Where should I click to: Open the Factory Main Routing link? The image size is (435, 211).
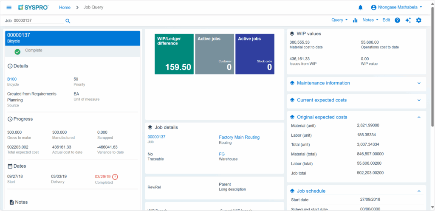239,137
